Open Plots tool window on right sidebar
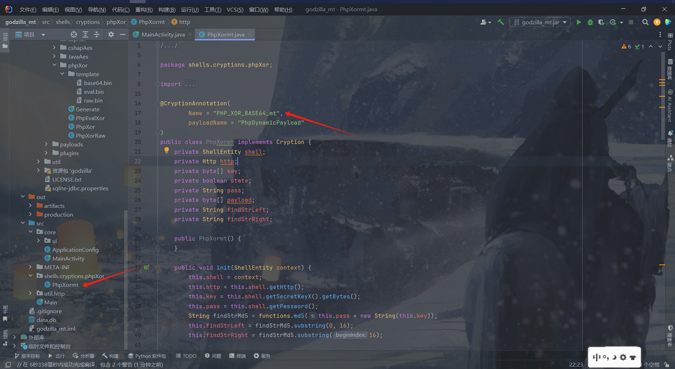The height and width of the screenshot is (369, 675). (670, 42)
